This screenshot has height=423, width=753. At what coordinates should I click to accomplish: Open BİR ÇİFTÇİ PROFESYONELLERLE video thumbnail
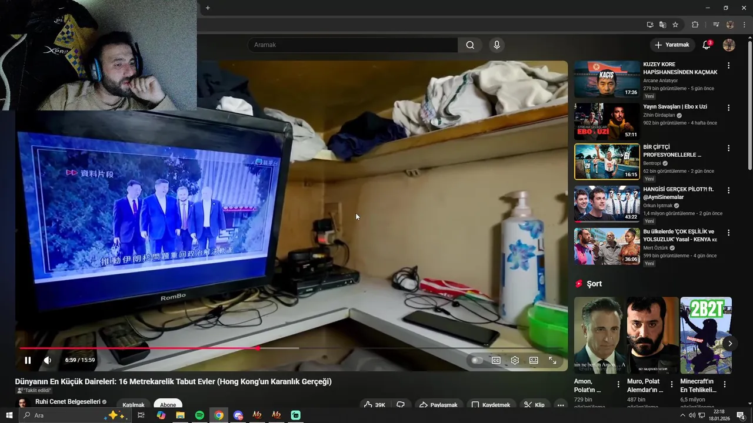point(607,162)
